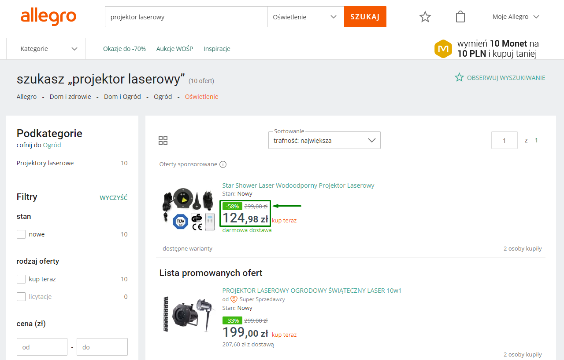The image size is (564, 360).
Task: Open the garden laser projector 10w1 thumbnail
Action: pyautogui.click(x=188, y=314)
